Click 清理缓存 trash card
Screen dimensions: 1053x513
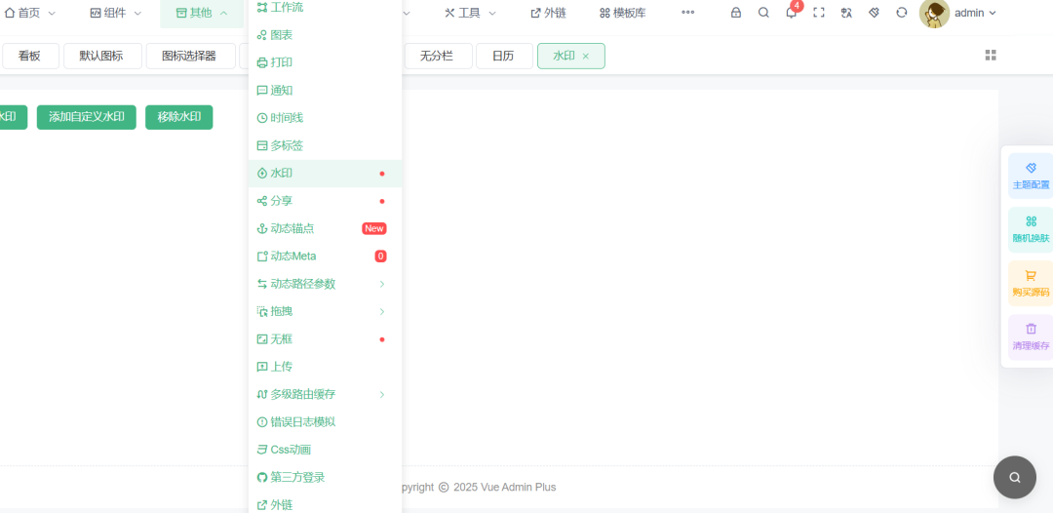1031,337
